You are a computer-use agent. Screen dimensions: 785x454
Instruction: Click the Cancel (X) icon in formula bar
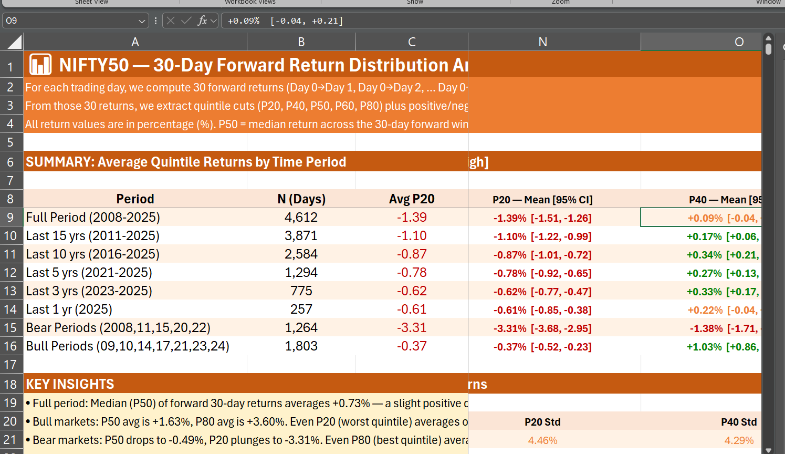[171, 20]
